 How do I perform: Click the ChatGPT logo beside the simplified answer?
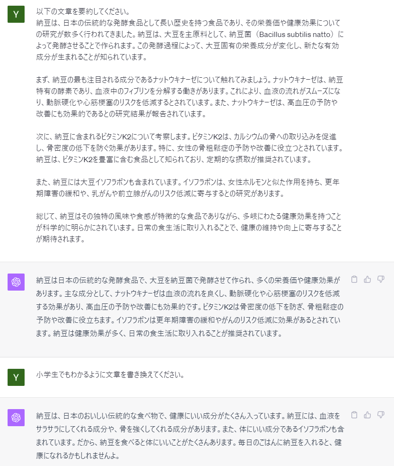16,418
